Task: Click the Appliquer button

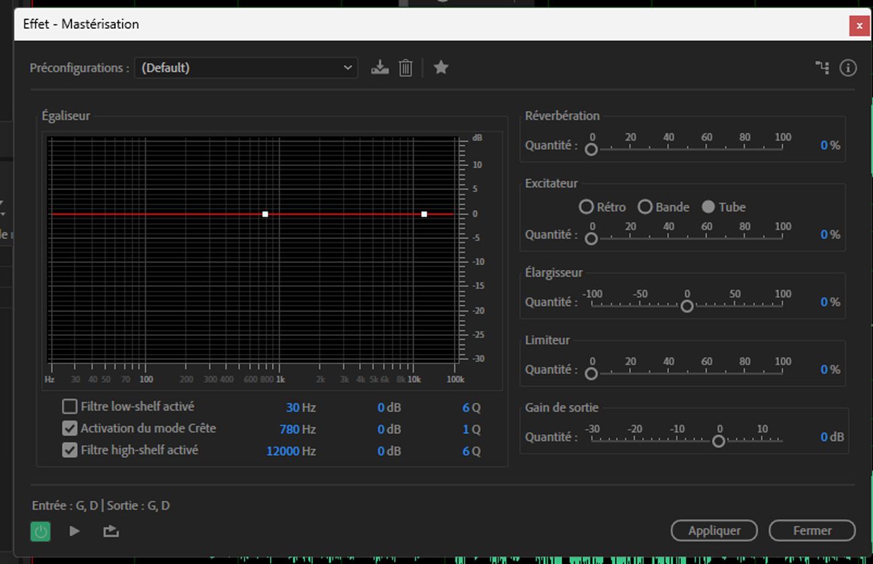Action: [x=714, y=530]
